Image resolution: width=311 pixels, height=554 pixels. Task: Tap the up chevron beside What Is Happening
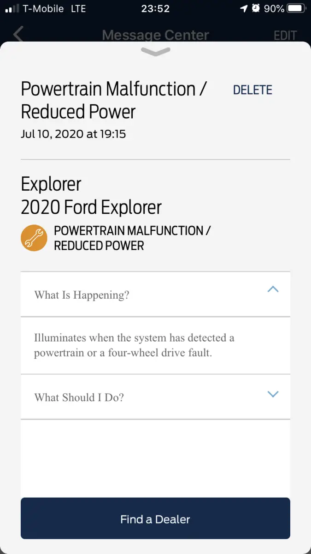[273, 289]
